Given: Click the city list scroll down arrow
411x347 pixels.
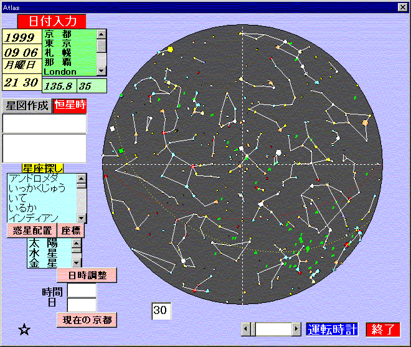Looking at the screenshot, I should click(x=102, y=71).
